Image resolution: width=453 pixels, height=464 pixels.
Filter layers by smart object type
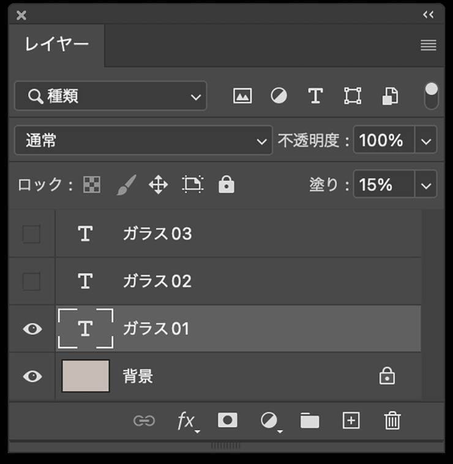tap(390, 96)
